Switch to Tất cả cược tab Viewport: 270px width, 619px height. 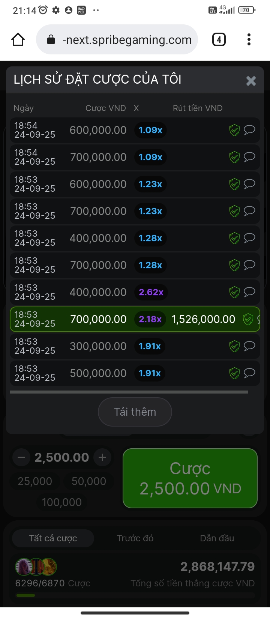coord(53,538)
